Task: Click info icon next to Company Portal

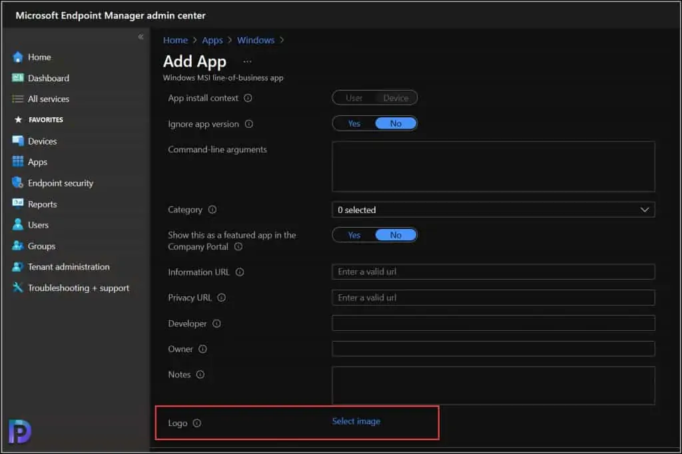Action: [x=238, y=246]
